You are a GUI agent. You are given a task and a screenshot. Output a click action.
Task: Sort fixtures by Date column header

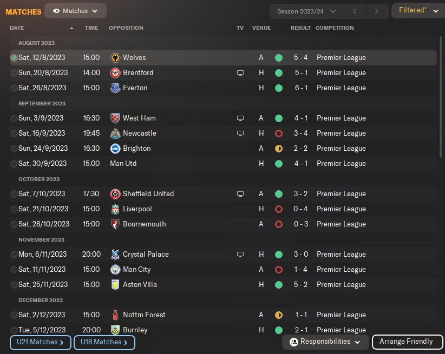click(x=17, y=28)
